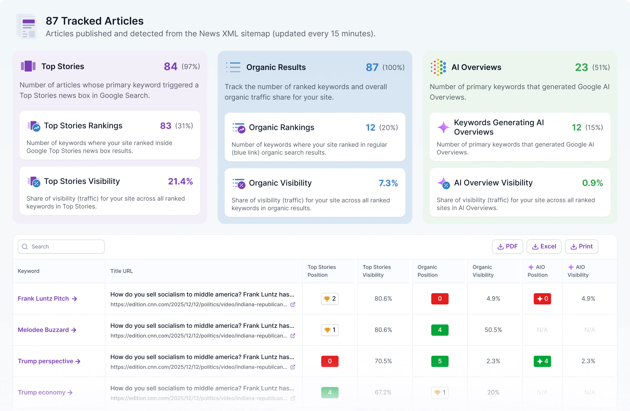
Task: Click the 67.2% Top Stories visibility cell
Action: pos(383,392)
